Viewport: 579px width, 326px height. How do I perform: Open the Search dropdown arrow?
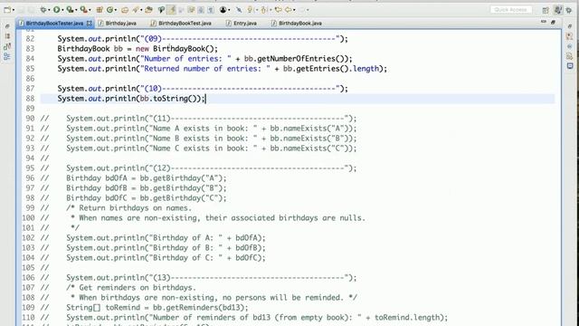coord(141,10)
